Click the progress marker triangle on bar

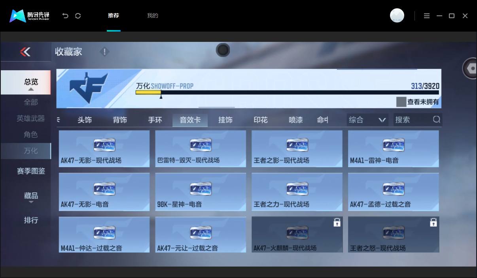click(161, 96)
